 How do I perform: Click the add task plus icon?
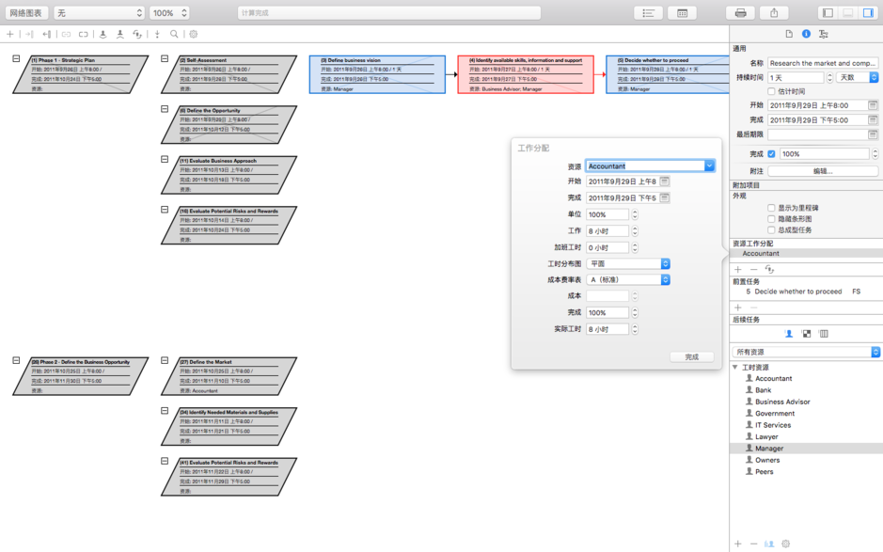9,34
